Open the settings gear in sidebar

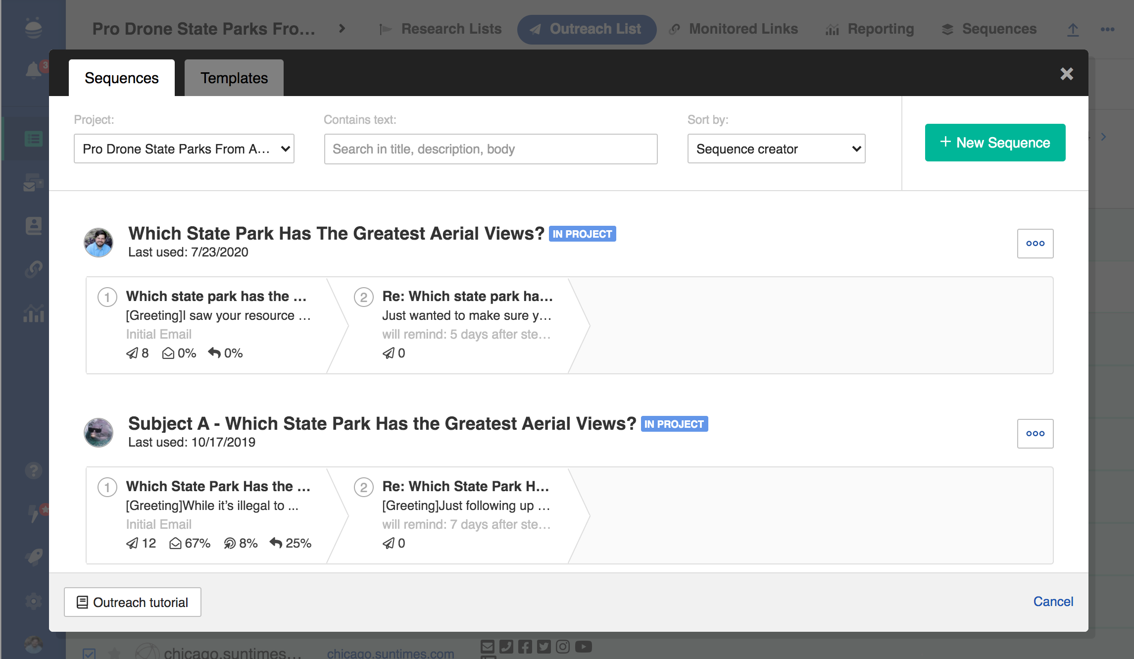33,601
